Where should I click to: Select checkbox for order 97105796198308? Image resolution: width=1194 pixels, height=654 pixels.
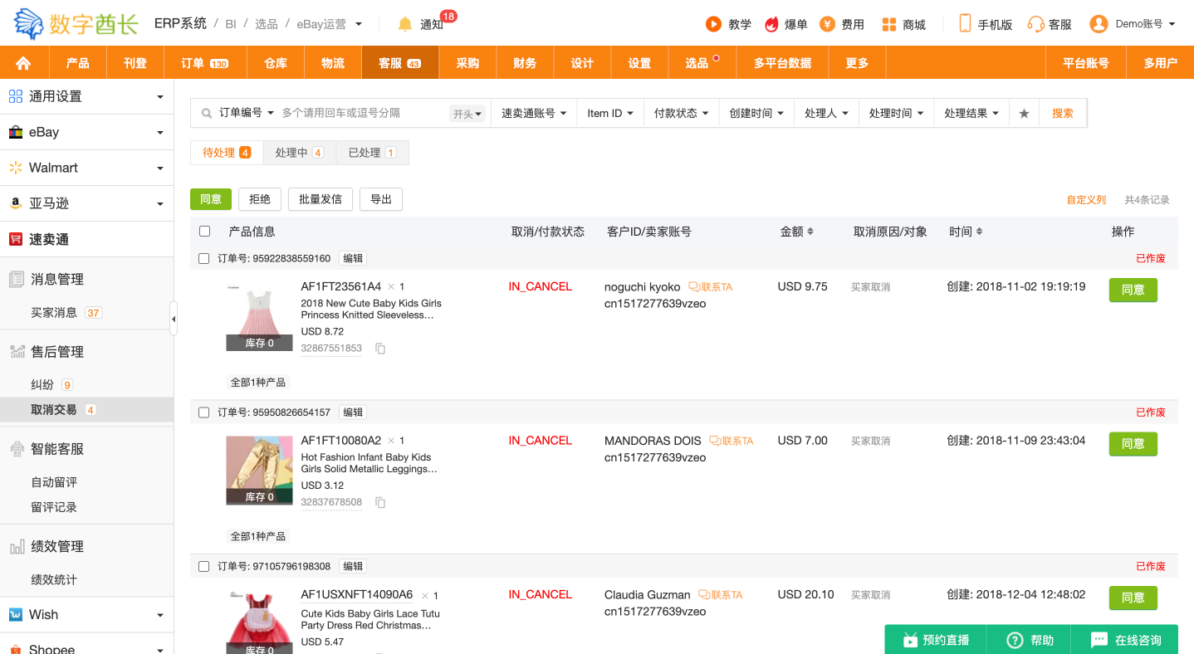(x=204, y=567)
